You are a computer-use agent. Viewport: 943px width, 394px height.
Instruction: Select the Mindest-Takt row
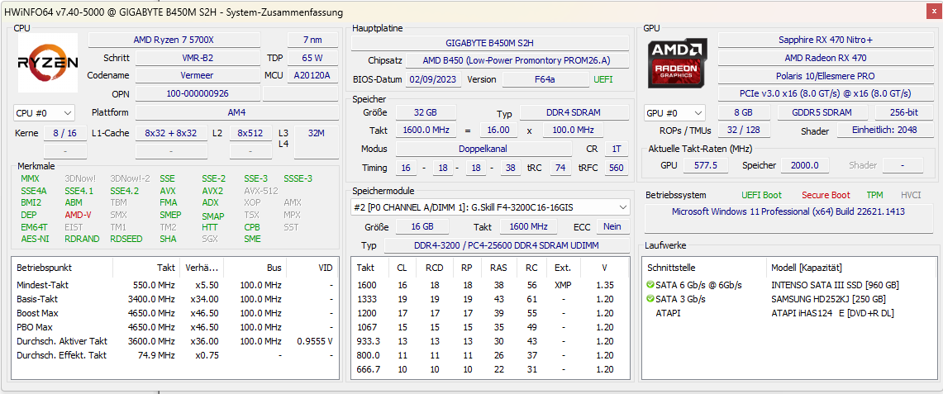(x=175, y=285)
